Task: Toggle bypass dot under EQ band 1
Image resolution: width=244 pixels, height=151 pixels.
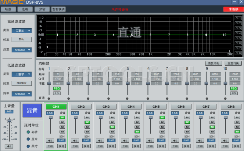Action: click(x=49, y=98)
